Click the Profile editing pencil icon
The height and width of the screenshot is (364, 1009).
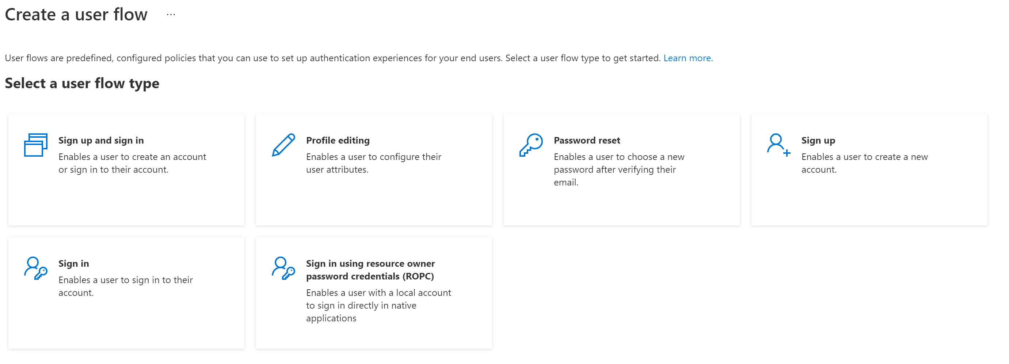[283, 145]
